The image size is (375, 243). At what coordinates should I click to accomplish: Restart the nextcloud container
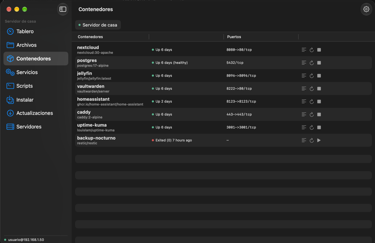[x=311, y=50]
